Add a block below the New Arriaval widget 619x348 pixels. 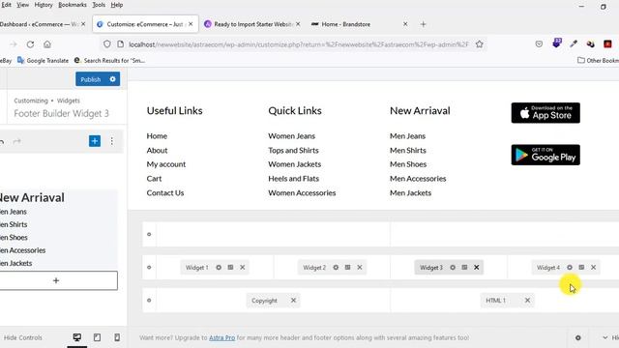pos(56,280)
